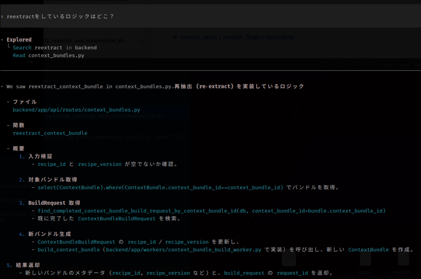Click step '4. 新バンドル生成'

tap(45, 234)
